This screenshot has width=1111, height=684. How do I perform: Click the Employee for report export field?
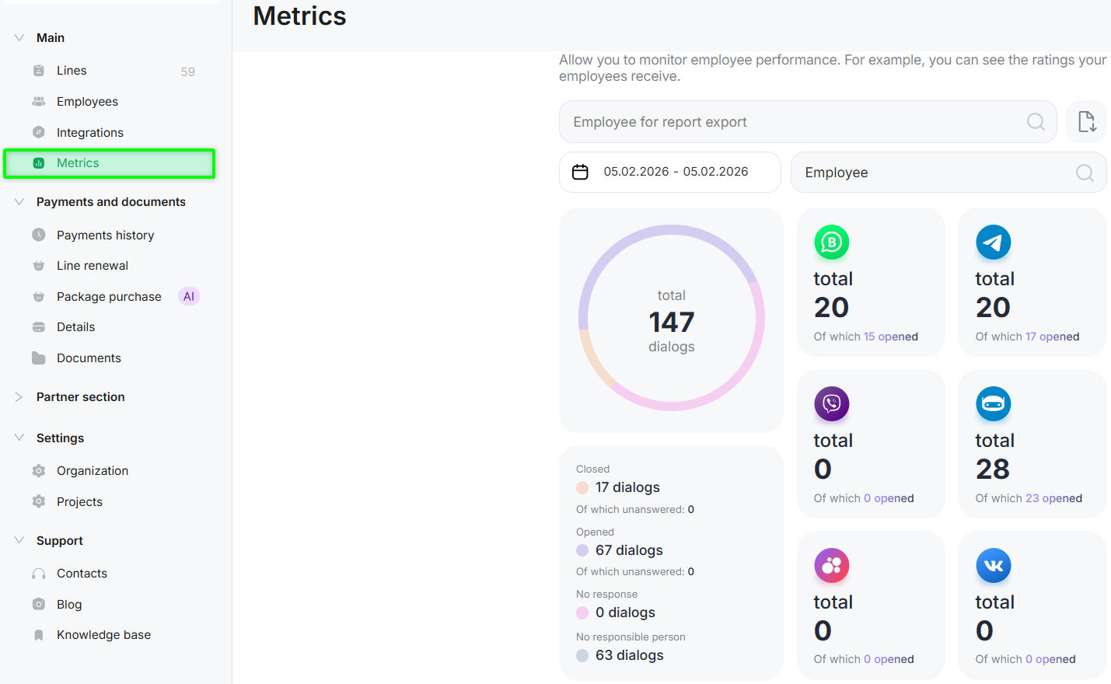793,122
